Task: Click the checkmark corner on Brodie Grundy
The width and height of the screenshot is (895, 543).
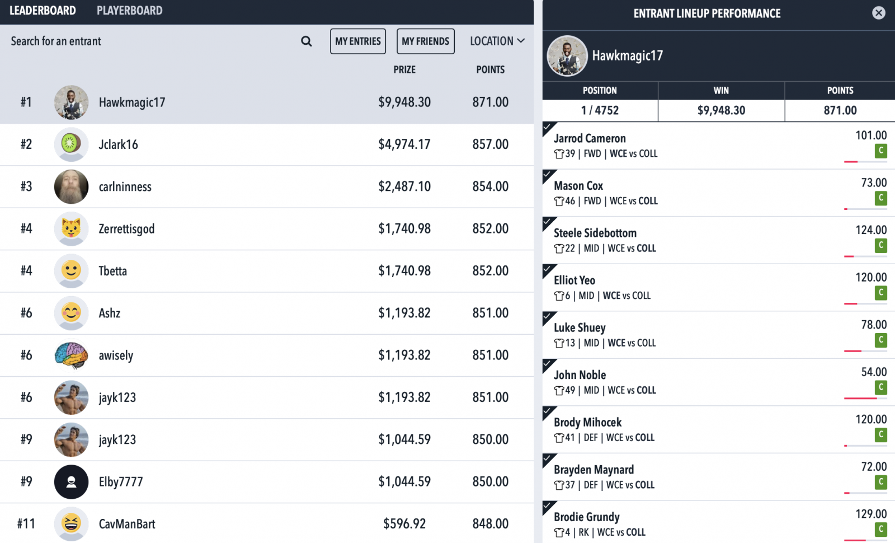Action: 549,507
